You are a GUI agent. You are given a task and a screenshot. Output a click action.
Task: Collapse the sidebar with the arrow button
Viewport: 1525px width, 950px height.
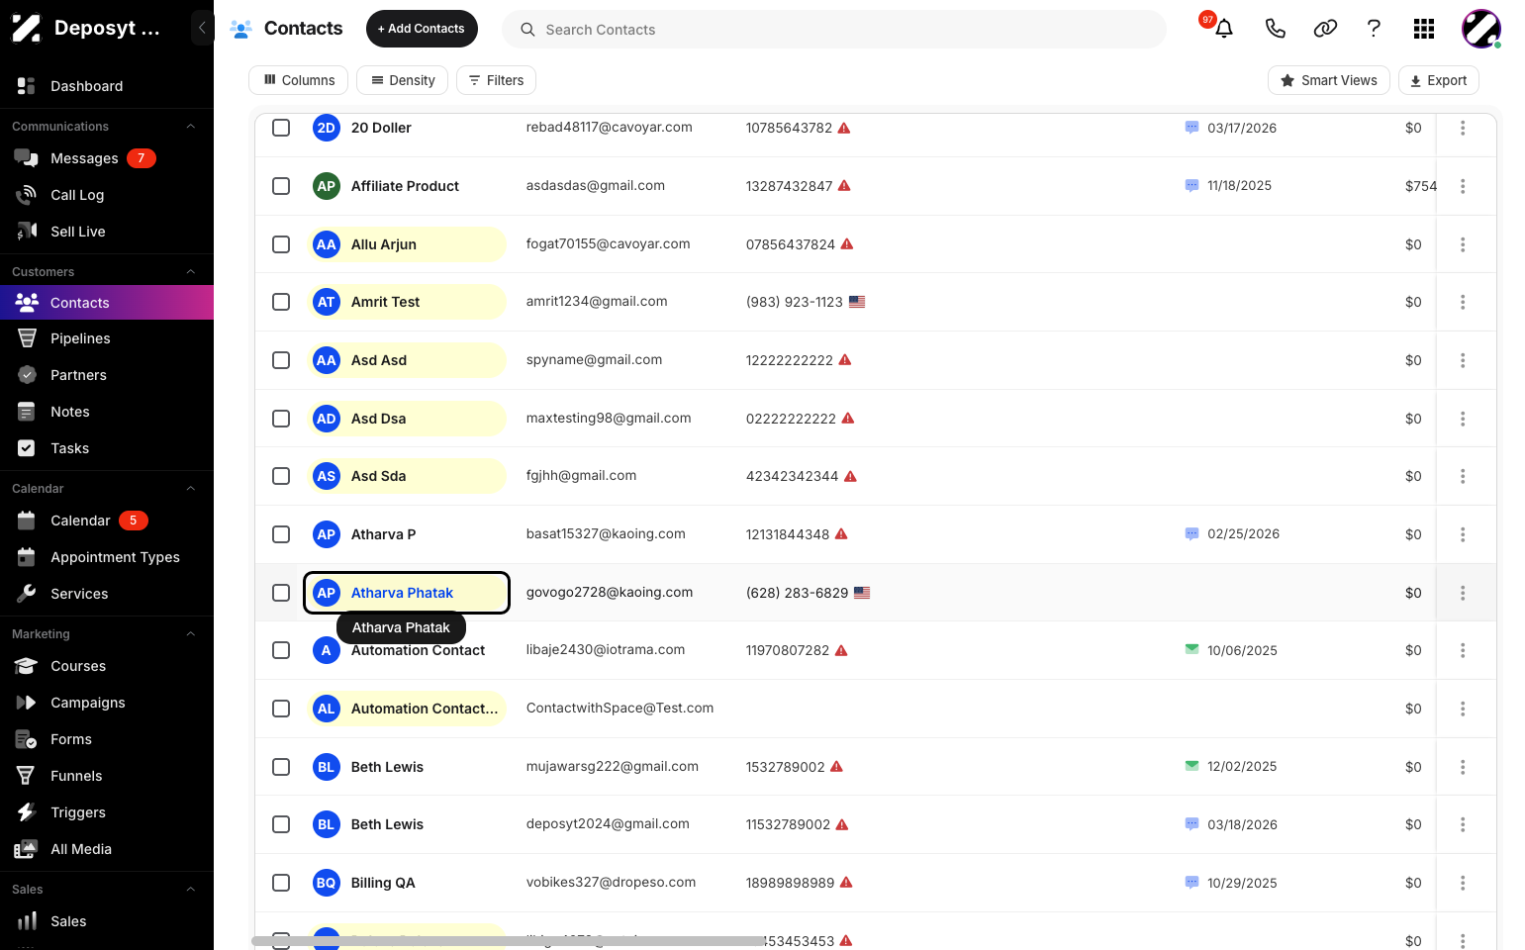pyautogui.click(x=202, y=28)
